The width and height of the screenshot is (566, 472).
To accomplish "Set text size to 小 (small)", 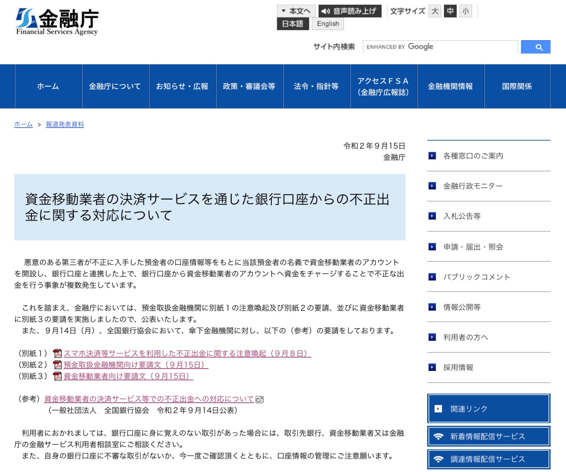I will (466, 11).
